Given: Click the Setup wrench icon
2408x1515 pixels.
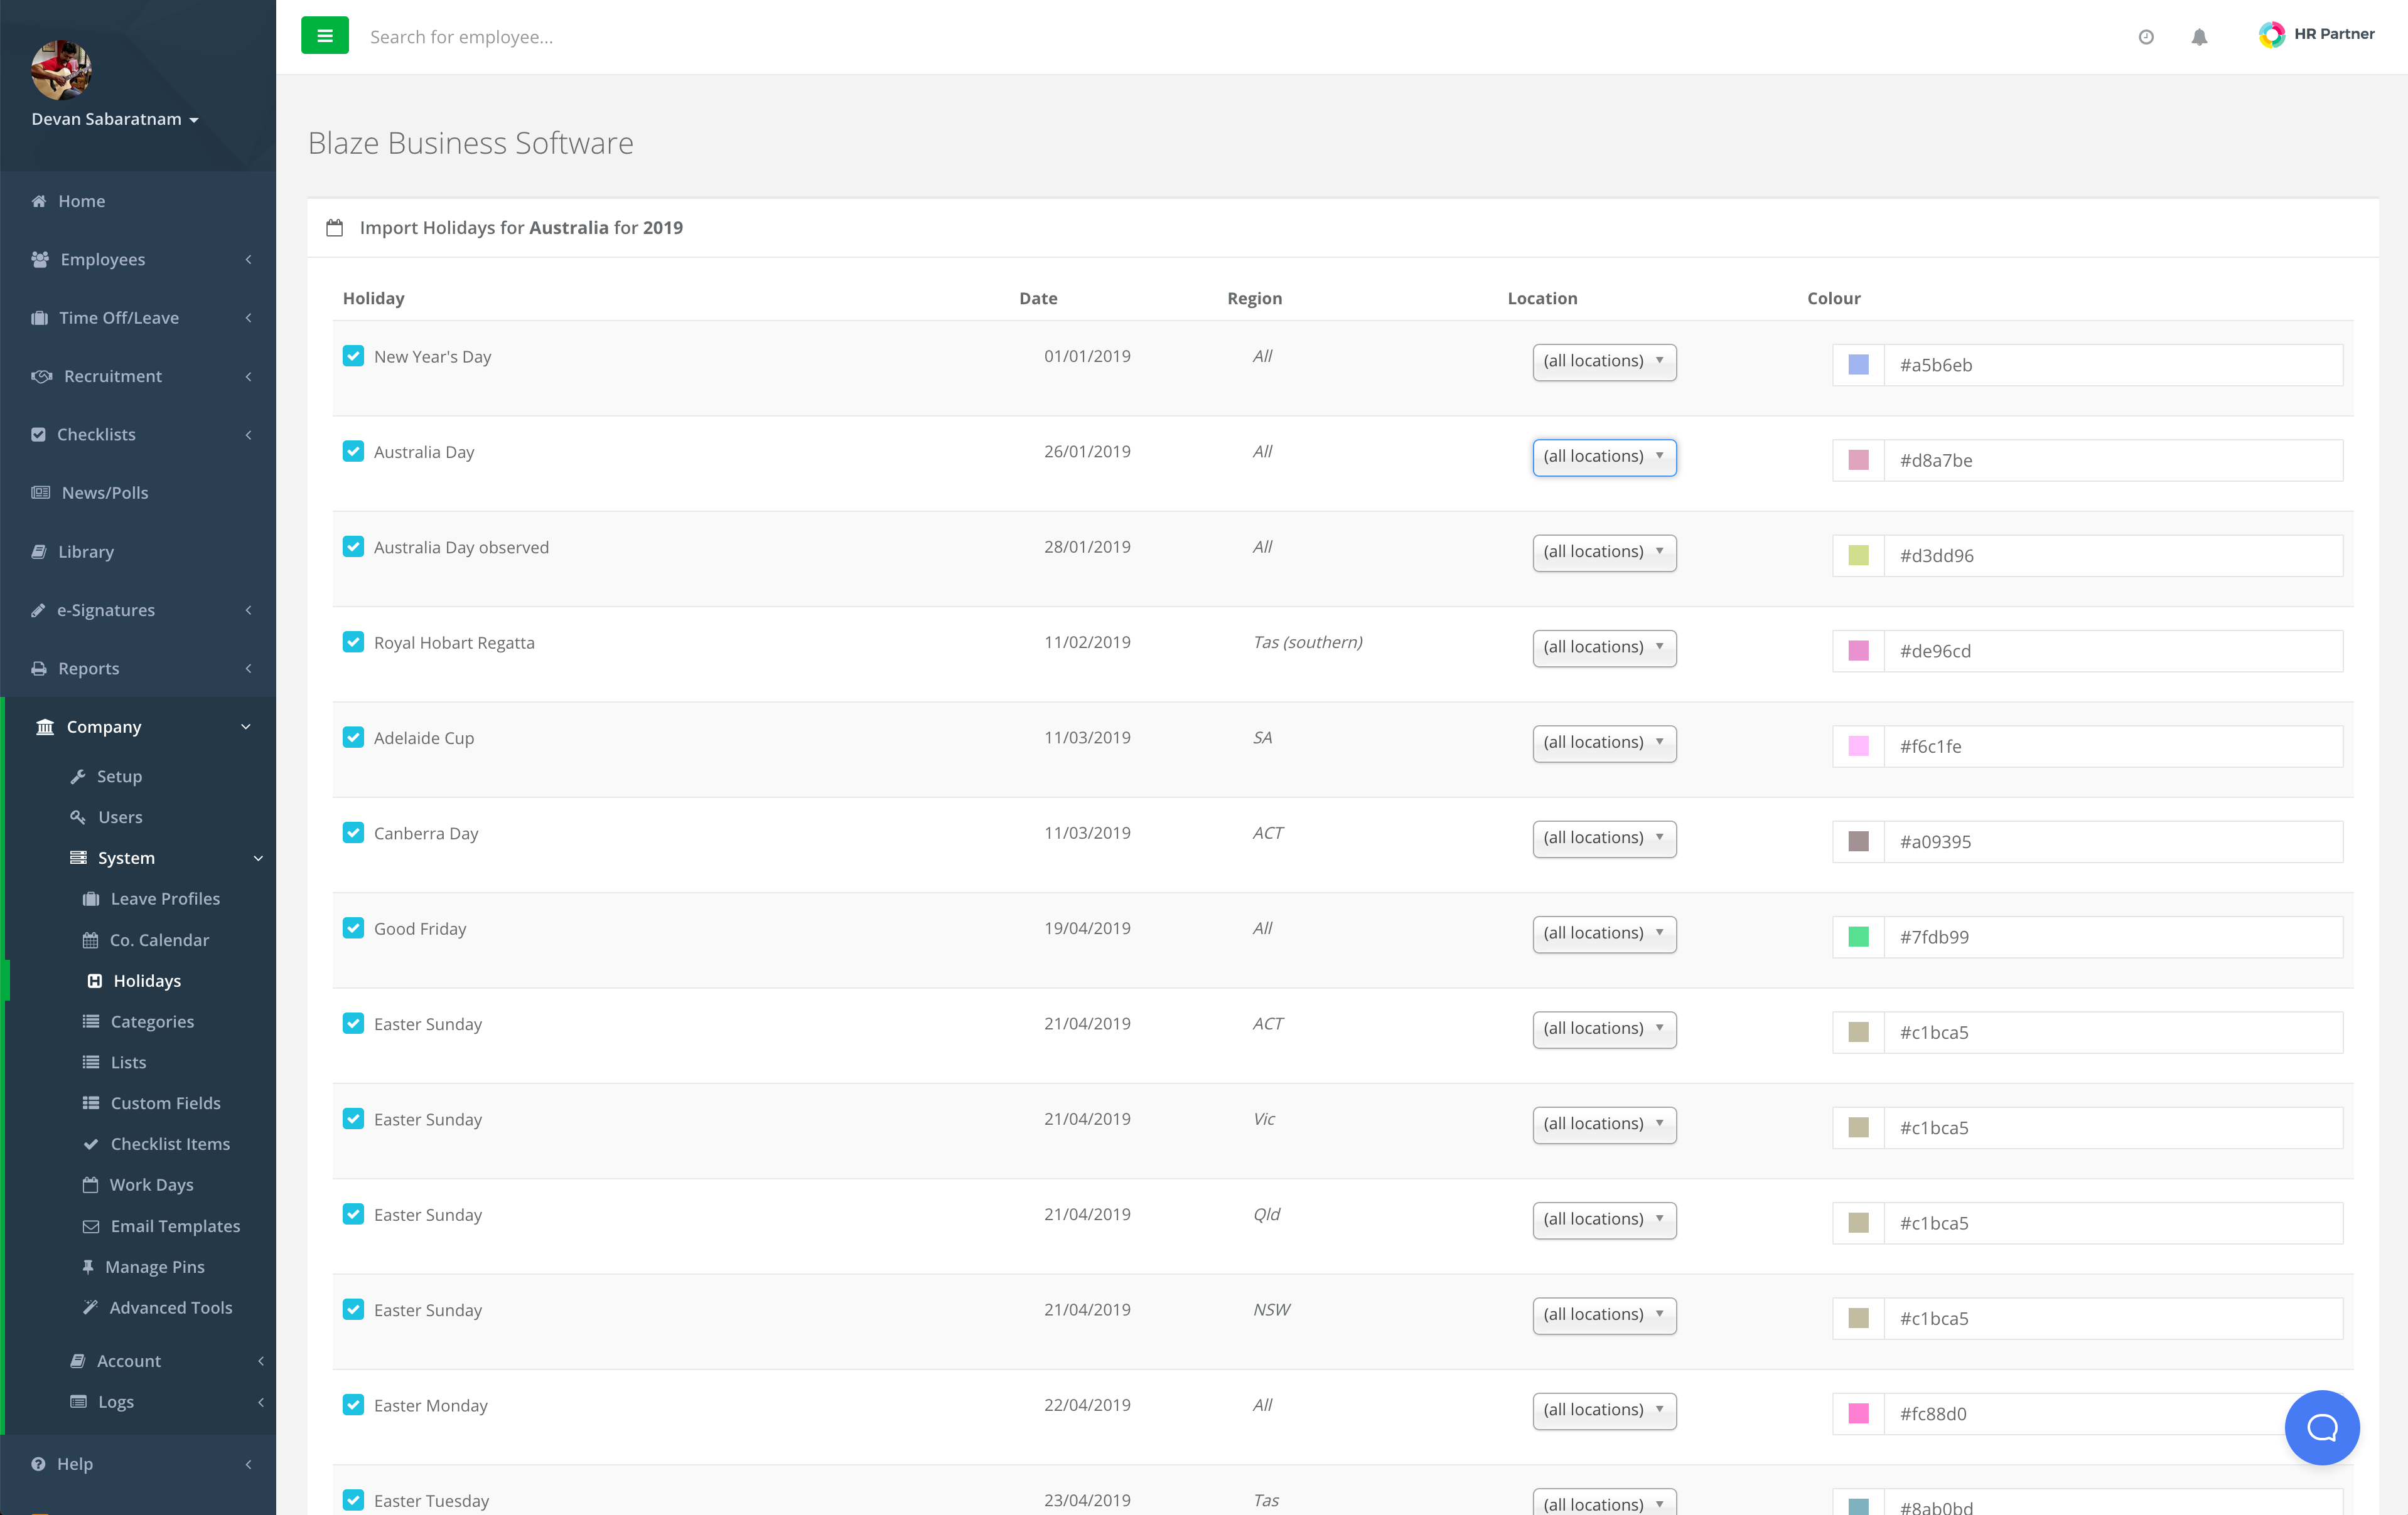Looking at the screenshot, I should pos(78,777).
